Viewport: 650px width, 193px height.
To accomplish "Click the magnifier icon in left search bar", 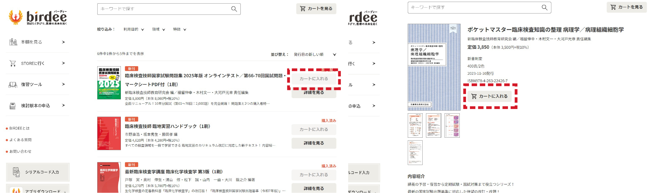I will point(234,9).
